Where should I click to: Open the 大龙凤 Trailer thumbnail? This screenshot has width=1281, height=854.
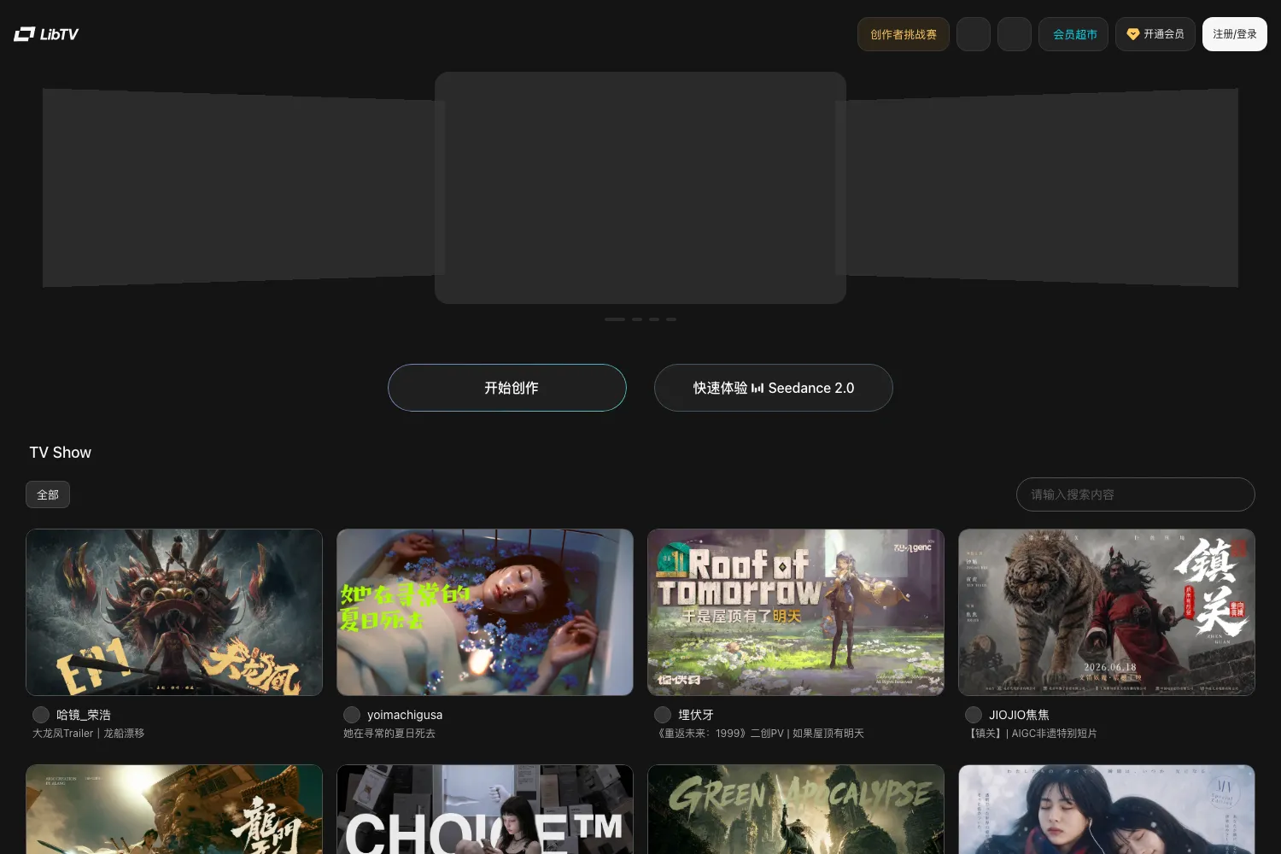(174, 612)
